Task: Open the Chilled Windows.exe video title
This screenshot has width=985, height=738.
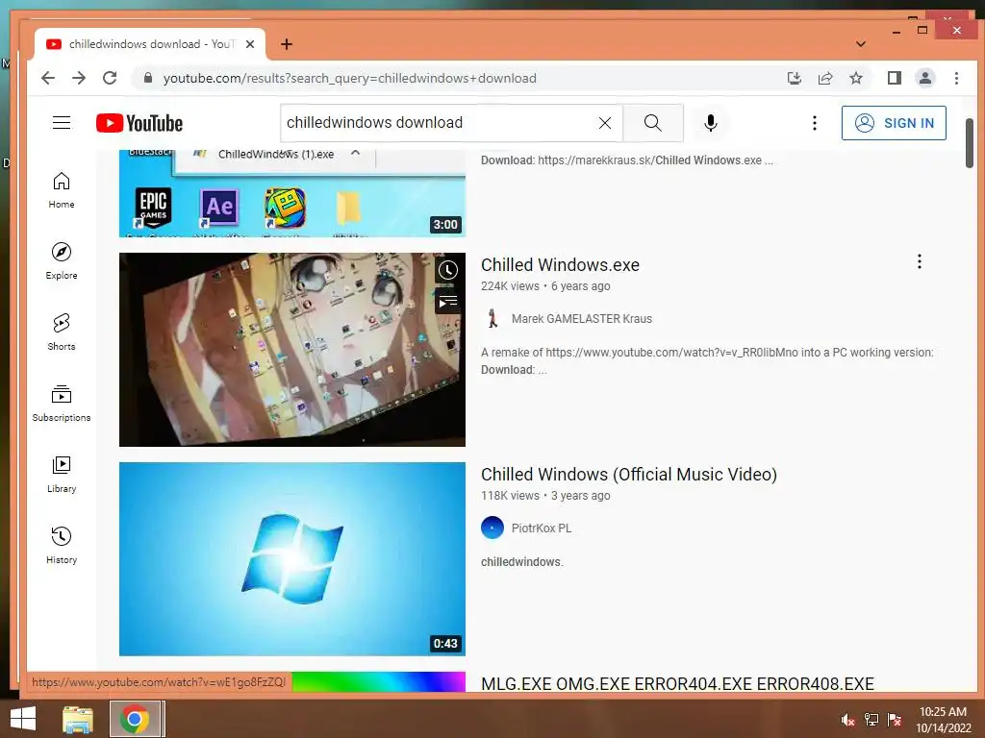Action: (561, 265)
